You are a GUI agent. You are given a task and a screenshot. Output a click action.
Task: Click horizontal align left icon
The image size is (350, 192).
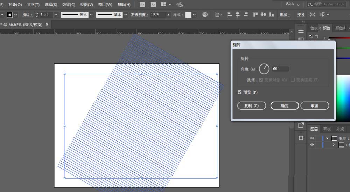pos(229,15)
